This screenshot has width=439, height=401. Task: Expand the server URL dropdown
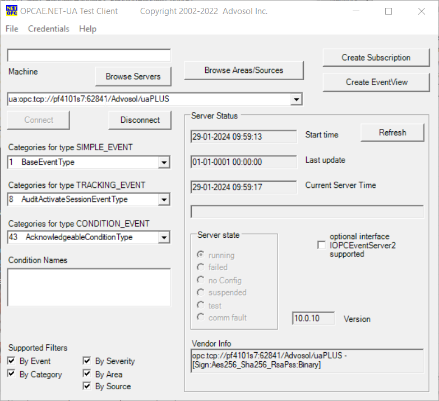[x=296, y=100]
